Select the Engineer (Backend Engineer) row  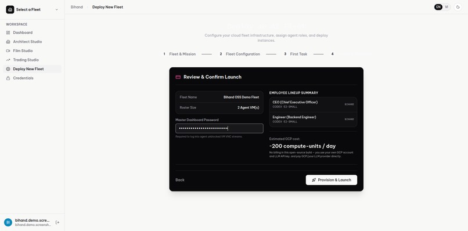[313, 120]
